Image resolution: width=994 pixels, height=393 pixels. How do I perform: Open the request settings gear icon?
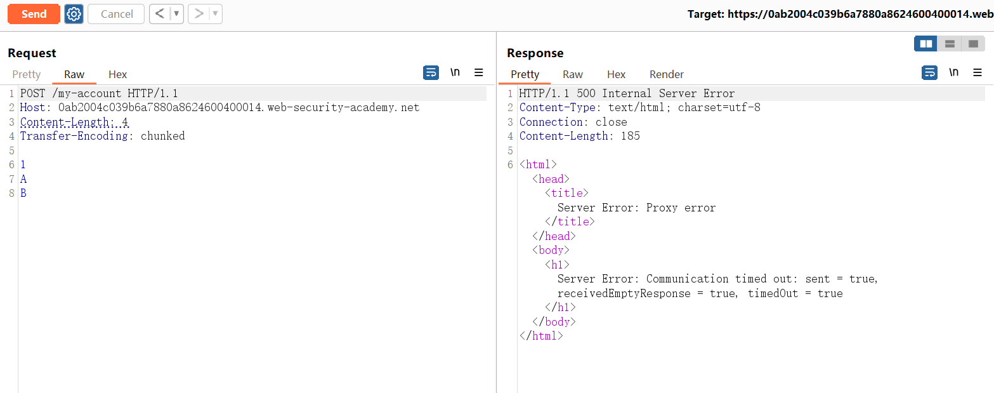coord(74,14)
